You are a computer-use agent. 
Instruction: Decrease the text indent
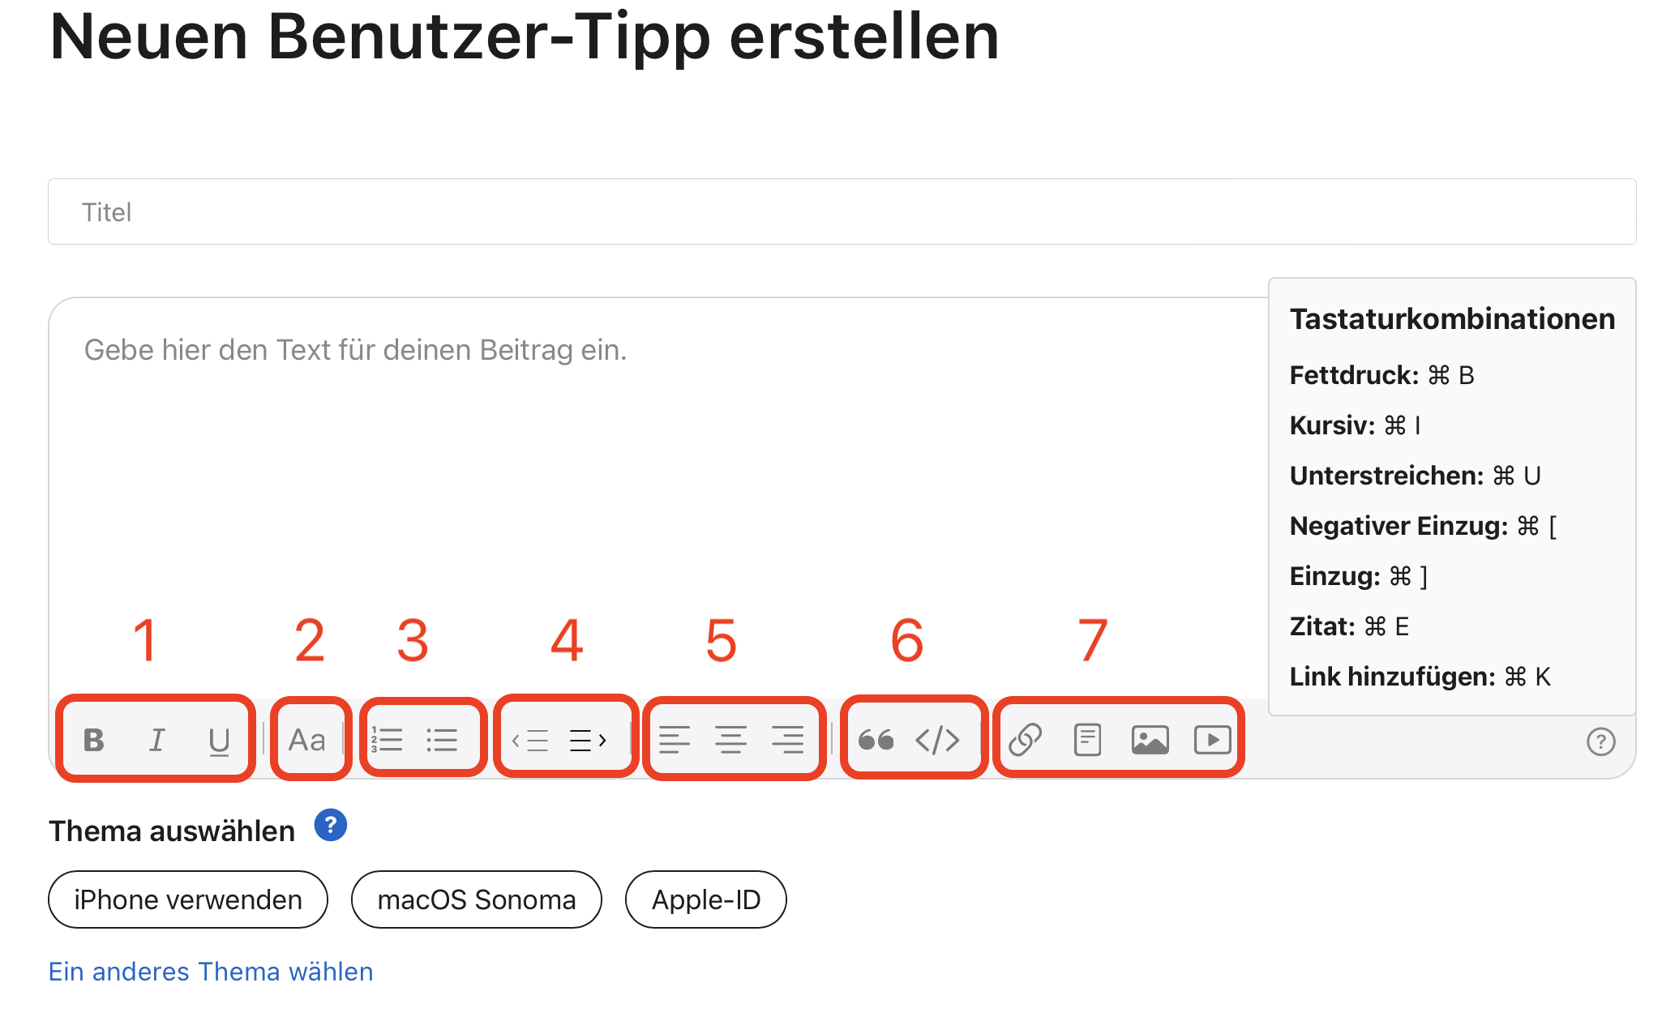point(530,740)
